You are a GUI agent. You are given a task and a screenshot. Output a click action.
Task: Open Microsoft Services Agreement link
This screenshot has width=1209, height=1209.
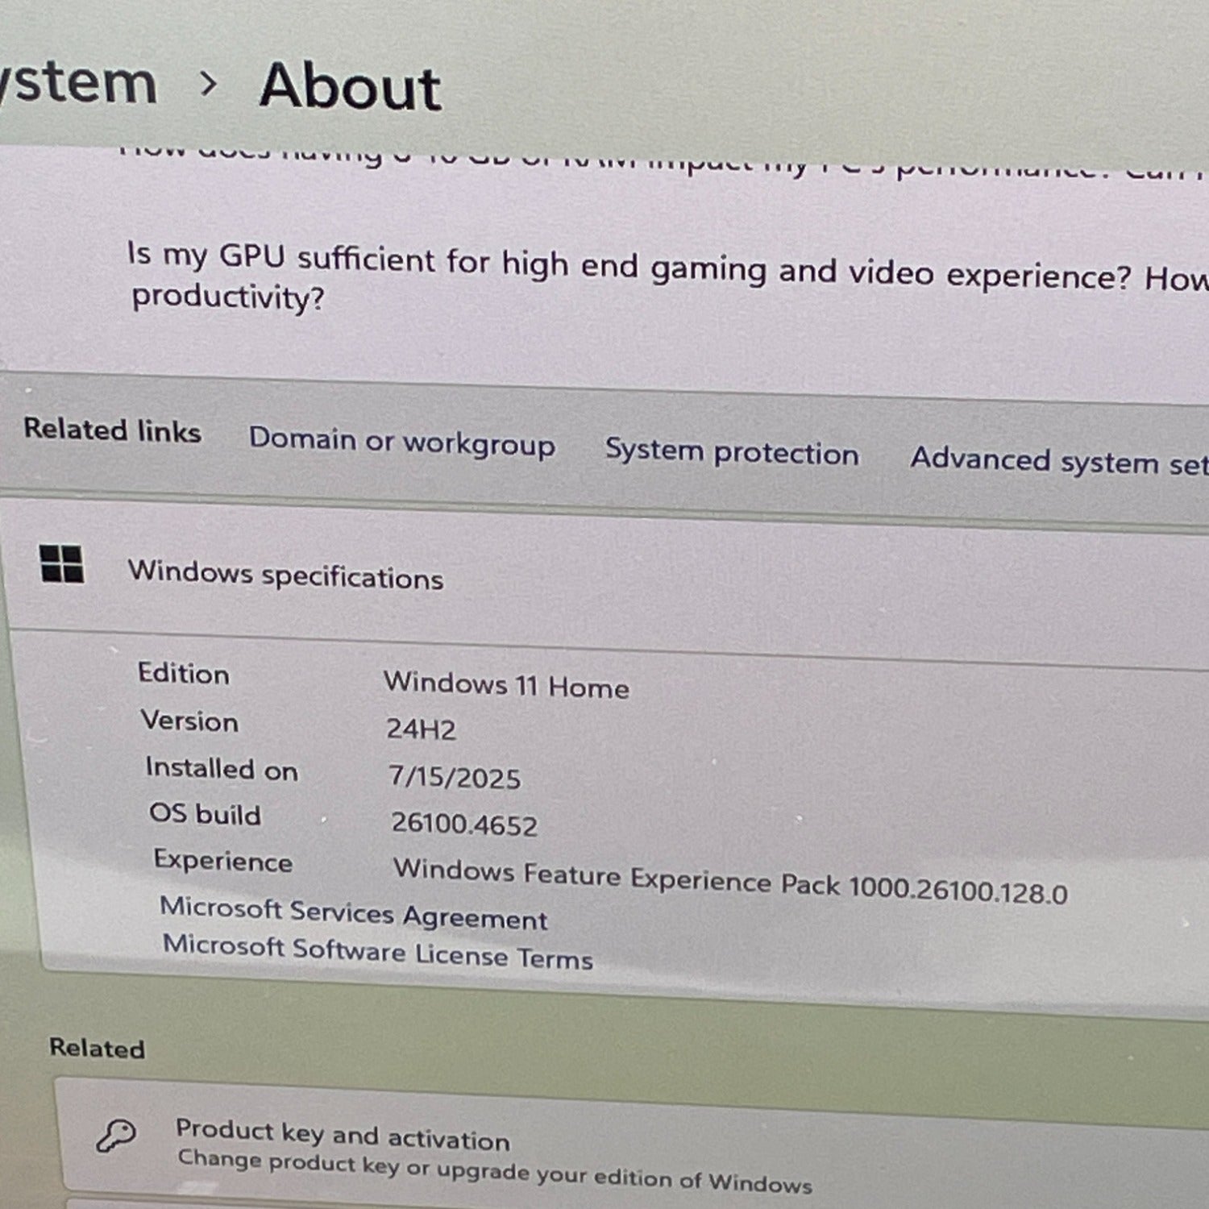tap(354, 913)
